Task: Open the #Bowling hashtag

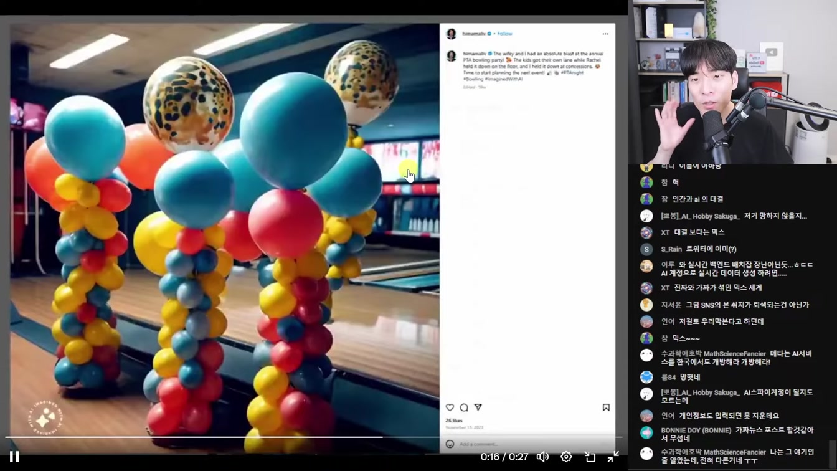Action: pos(473,79)
